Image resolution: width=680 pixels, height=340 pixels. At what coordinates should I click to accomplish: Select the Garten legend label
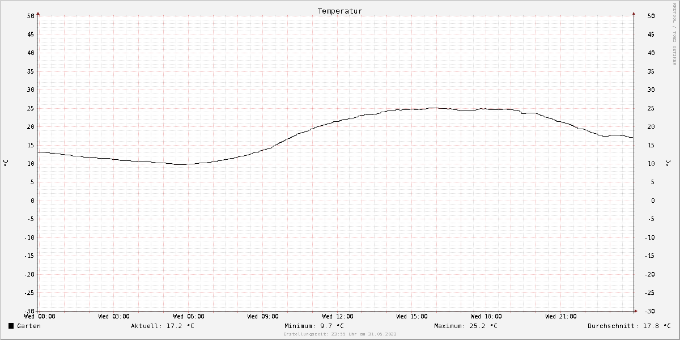tap(29, 326)
